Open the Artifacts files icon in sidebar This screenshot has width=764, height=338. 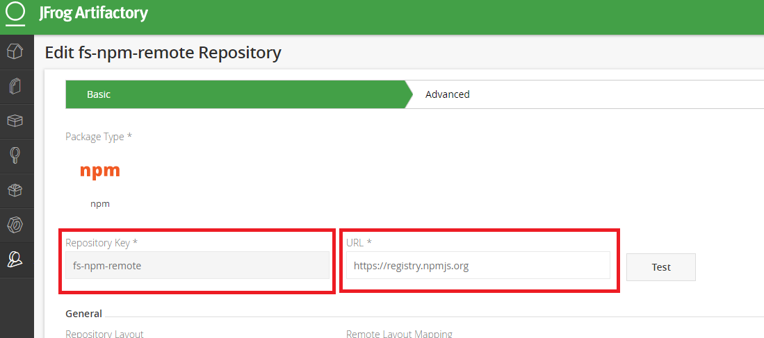point(15,86)
